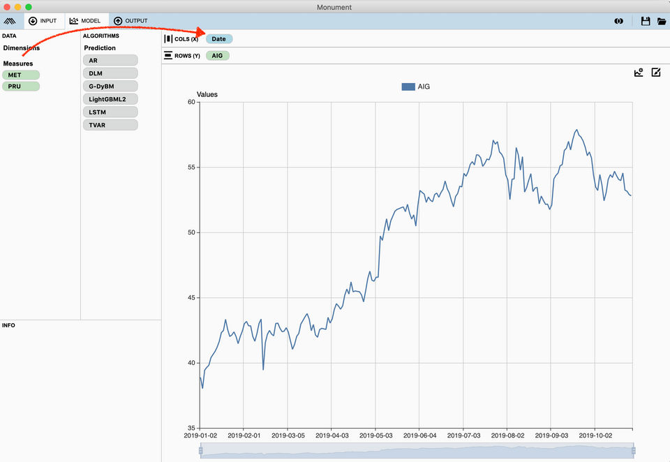Click the Date pill in columns
Screen dimensions: 670x462
pyautogui.click(x=218, y=39)
